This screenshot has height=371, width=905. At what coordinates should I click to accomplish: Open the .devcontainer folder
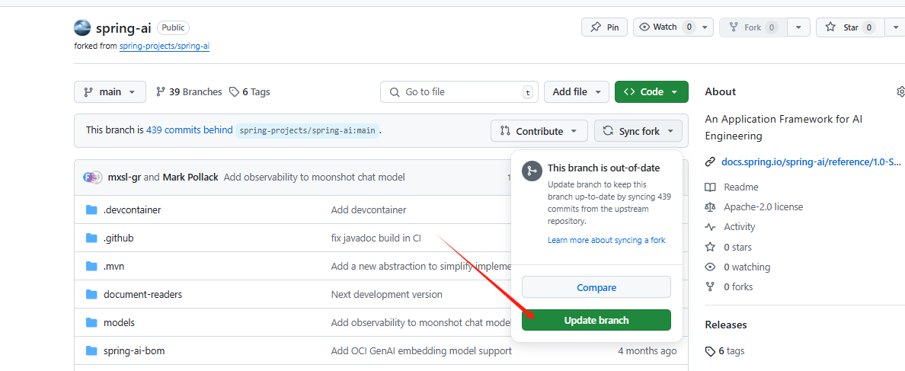pyautogui.click(x=133, y=210)
